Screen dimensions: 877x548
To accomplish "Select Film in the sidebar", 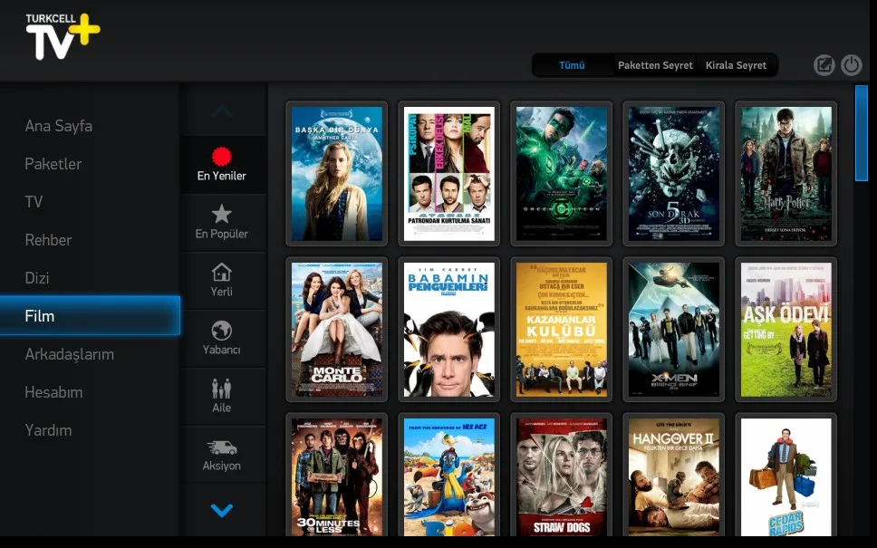I will [x=90, y=316].
